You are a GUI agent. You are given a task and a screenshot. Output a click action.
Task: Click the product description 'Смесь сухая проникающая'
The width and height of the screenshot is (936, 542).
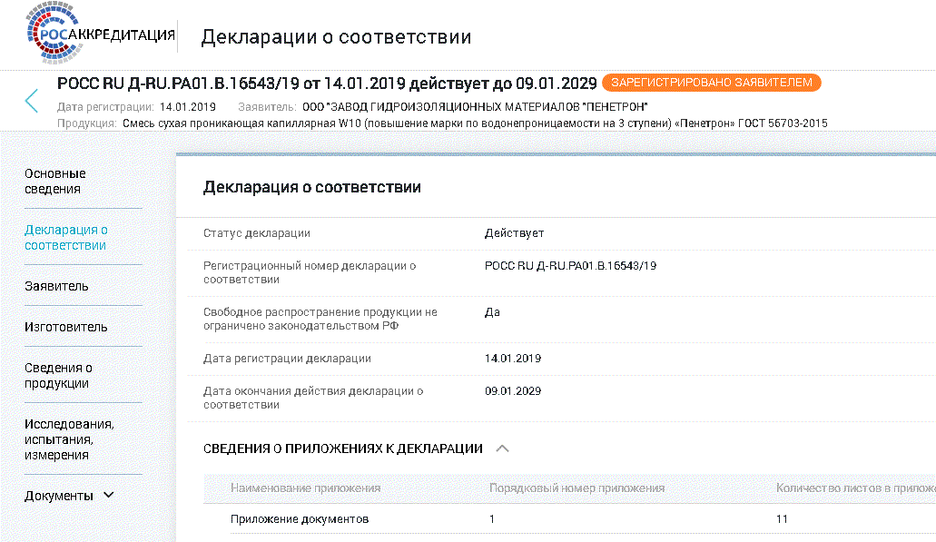pyautogui.click(x=475, y=123)
